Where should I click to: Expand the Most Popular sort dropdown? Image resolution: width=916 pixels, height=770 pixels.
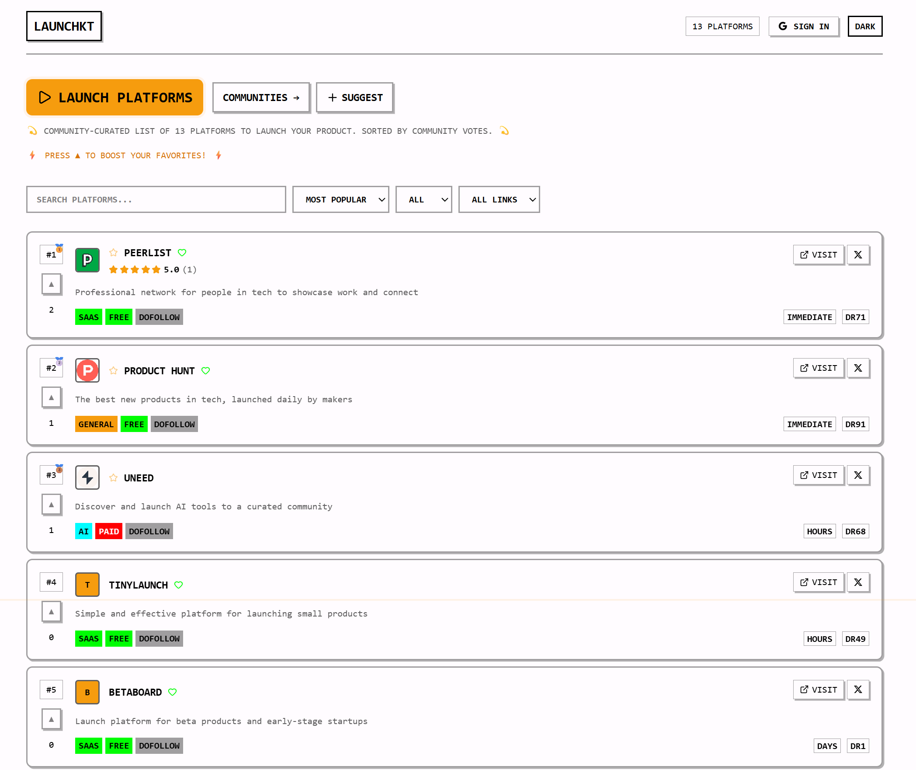point(341,199)
